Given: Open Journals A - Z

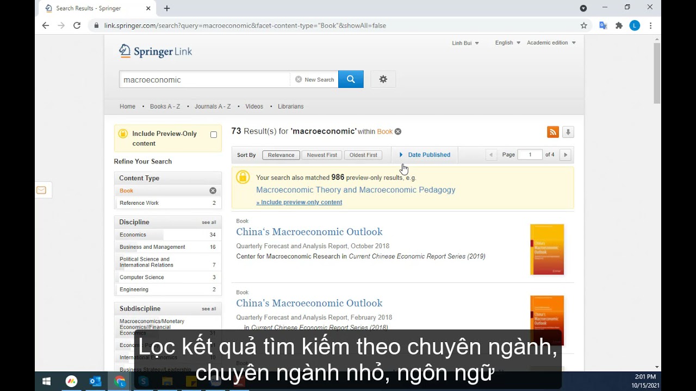Looking at the screenshot, I should (213, 106).
